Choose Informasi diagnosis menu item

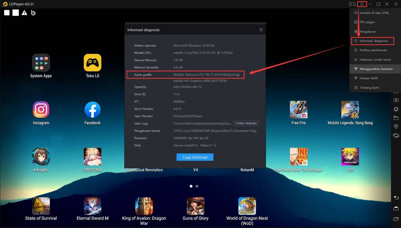(372, 41)
